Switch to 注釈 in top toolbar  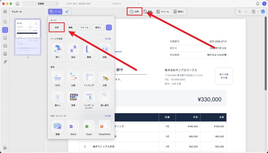point(134,11)
